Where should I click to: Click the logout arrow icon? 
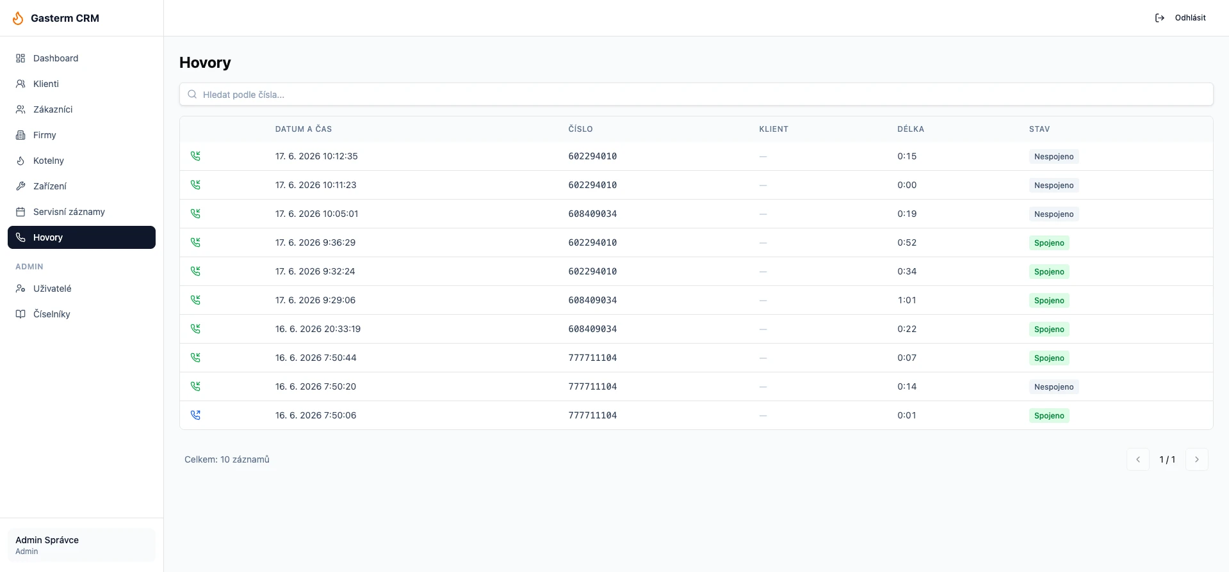pos(1159,18)
